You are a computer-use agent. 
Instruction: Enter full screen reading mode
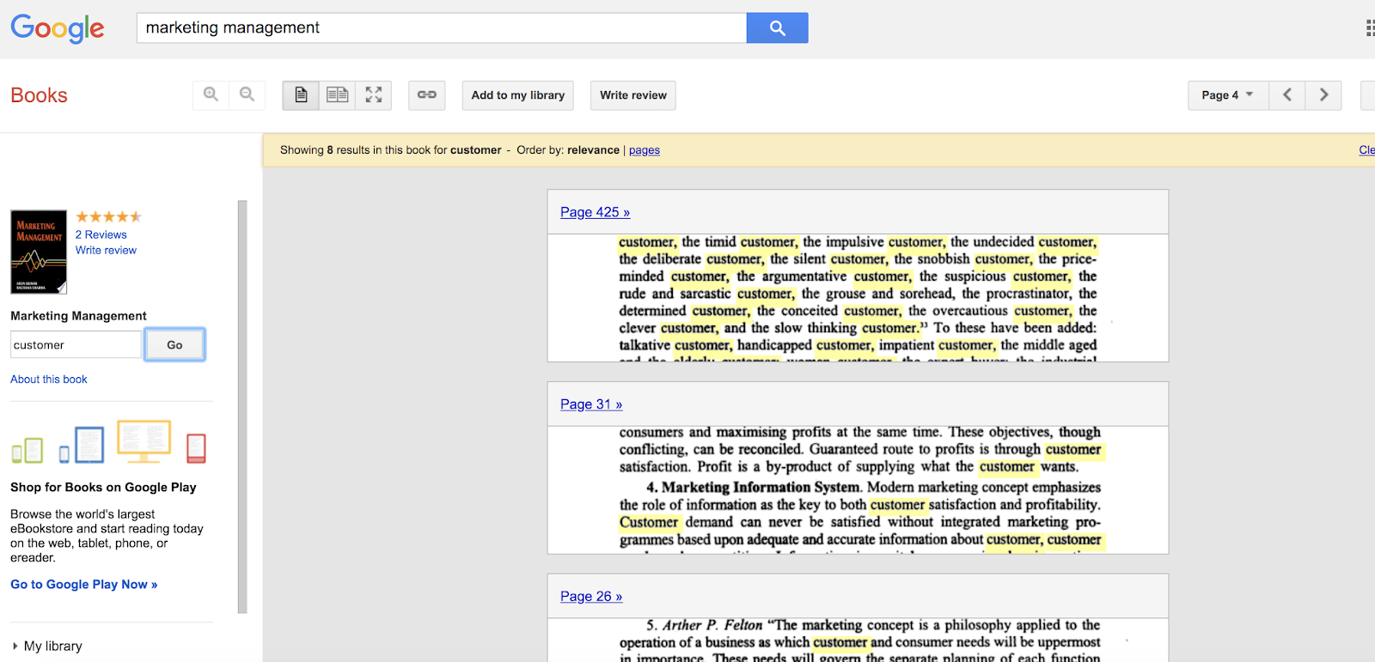374,95
